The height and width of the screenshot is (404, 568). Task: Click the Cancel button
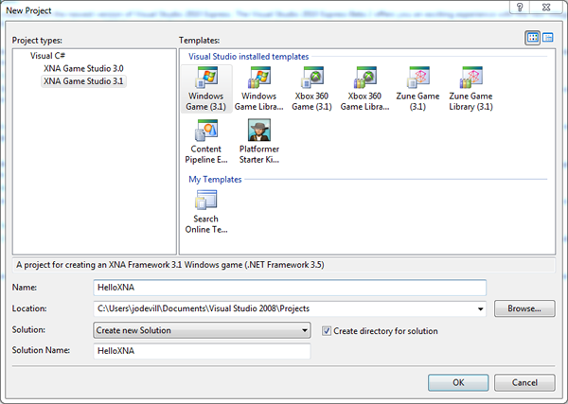tap(524, 382)
